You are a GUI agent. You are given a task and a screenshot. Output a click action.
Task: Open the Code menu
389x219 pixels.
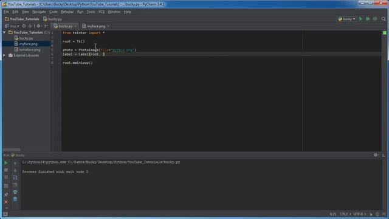point(53,12)
